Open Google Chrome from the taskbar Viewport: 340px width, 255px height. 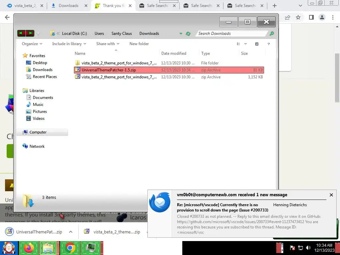[70, 248]
